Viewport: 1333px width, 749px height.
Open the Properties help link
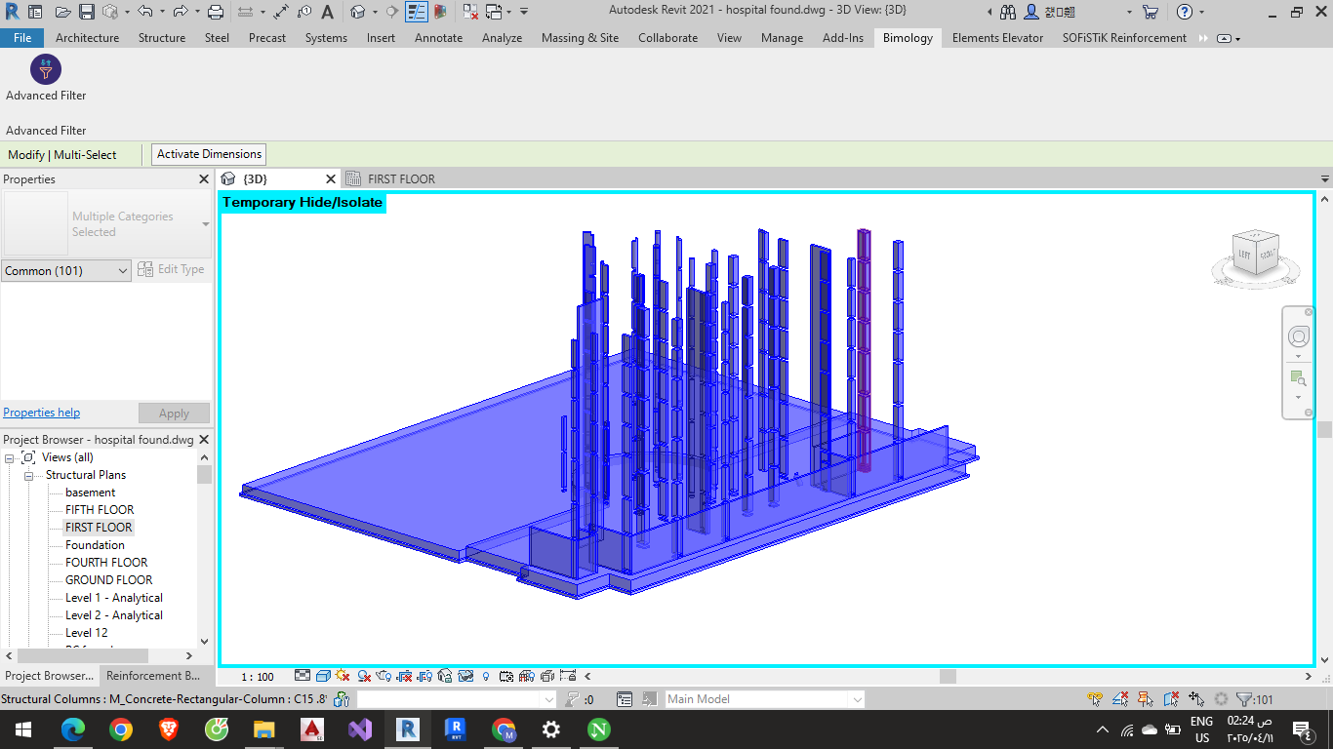(42, 413)
